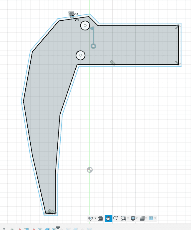
Task: Click the Zoom Window magnifier icon
Action: tap(123, 218)
